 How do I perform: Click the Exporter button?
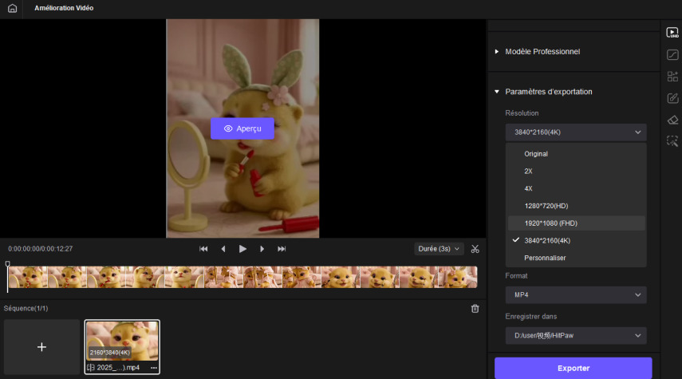click(x=573, y=368)
